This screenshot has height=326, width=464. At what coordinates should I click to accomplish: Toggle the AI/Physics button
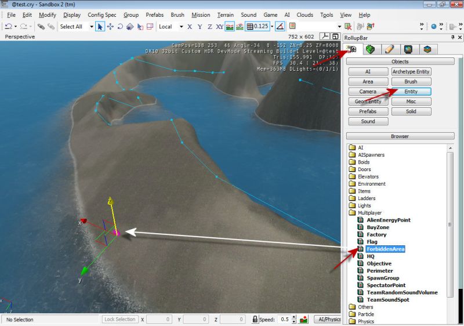point(328,319)
